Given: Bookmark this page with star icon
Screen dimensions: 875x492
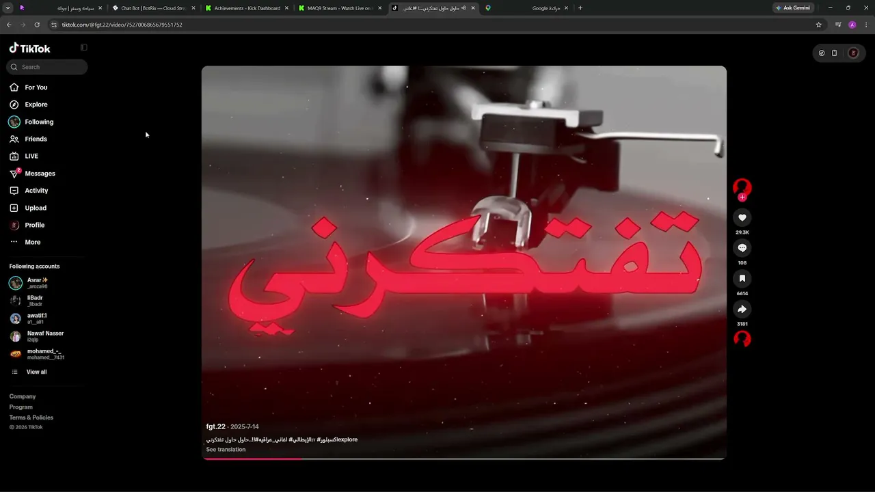Looking at the screenshot, I should coord(819,25).
